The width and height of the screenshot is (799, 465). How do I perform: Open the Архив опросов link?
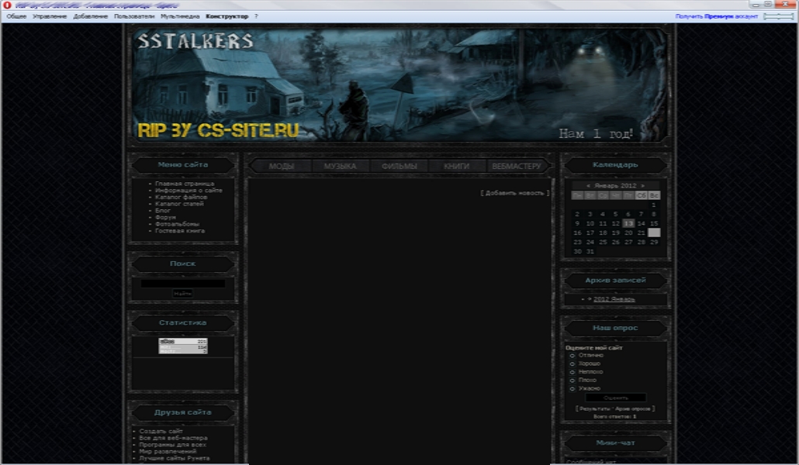point(633,408)
